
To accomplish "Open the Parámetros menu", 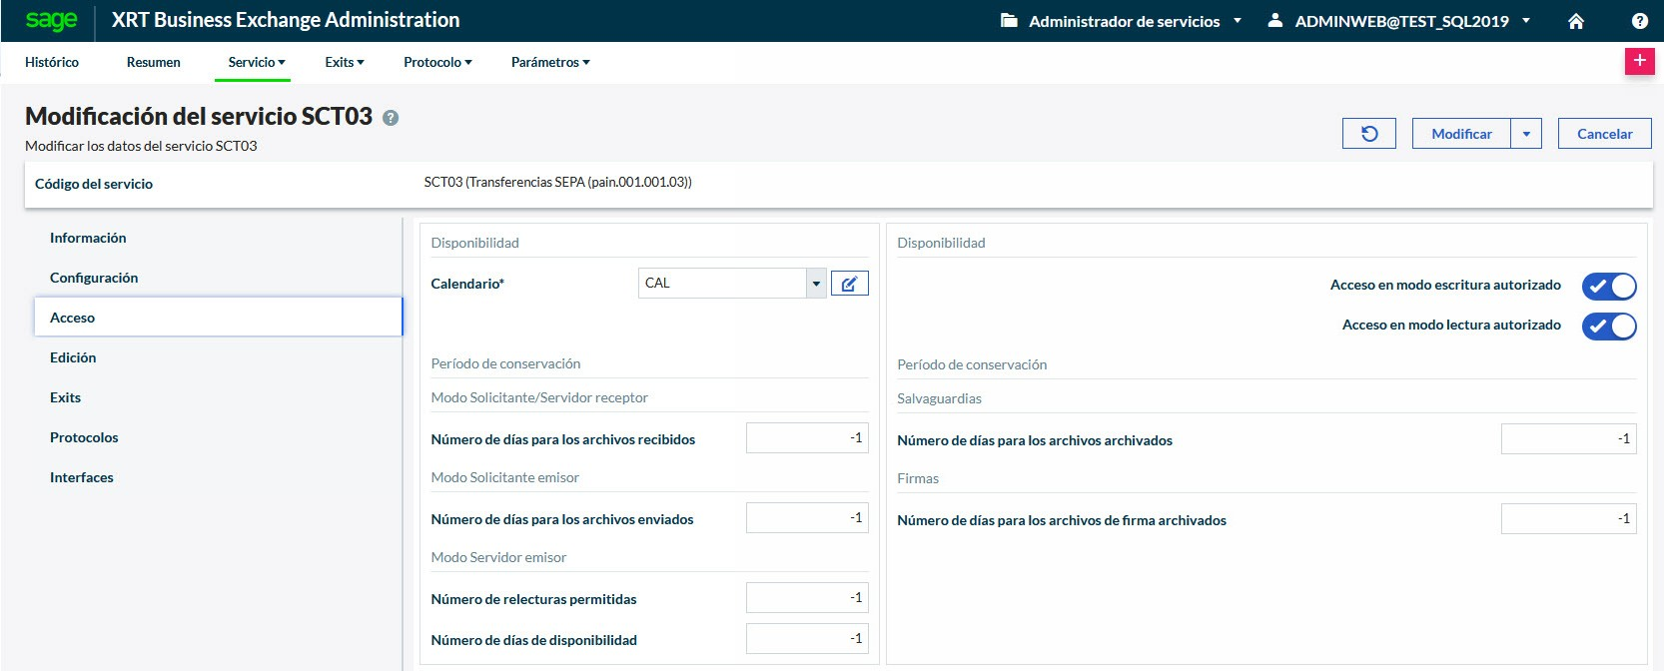I will point(550,62).
